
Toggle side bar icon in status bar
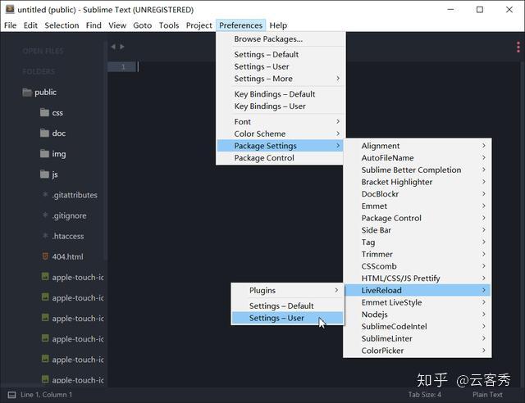click(11, 395)
